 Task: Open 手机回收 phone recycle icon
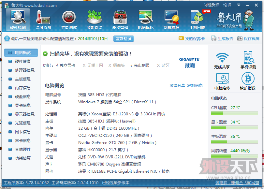(197, 20)
